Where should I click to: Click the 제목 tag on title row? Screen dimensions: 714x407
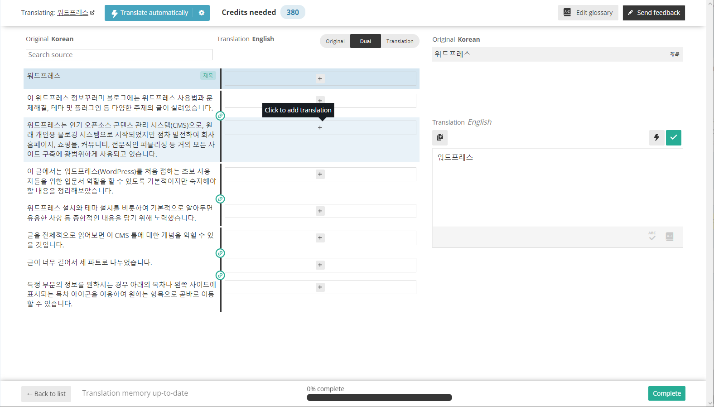click(x=208, y=76)
